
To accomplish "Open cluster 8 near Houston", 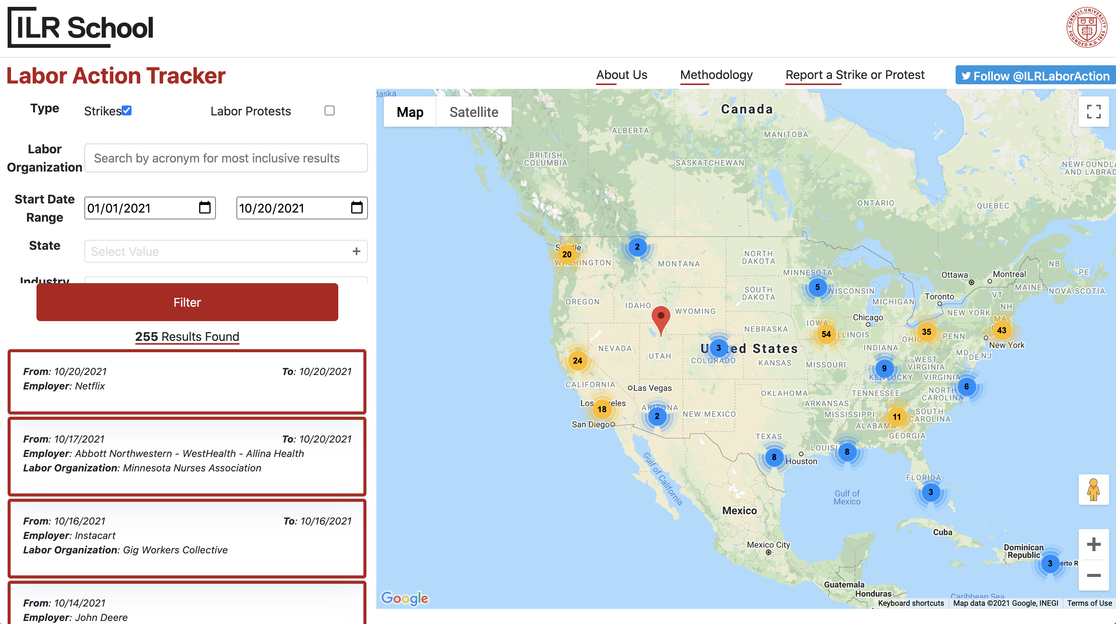I will 774,457.
